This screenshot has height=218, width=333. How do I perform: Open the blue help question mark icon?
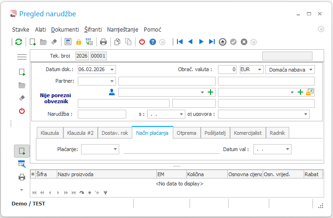[x=153, y=42]
